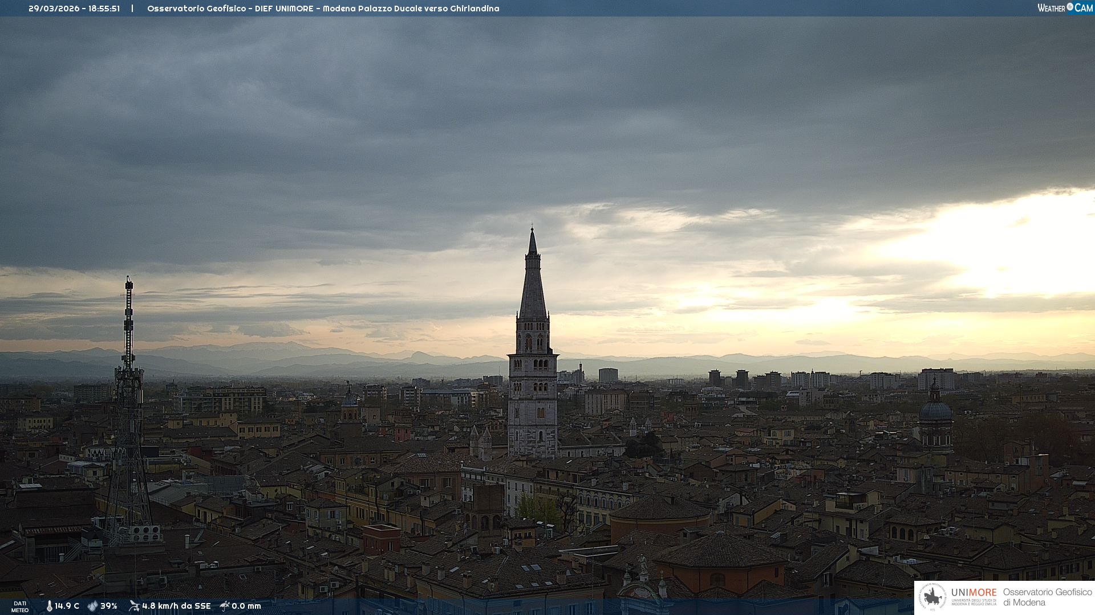Click the rain umbrella icon
This screenshot has width=1095, height=615.
(x=225, y=606)
